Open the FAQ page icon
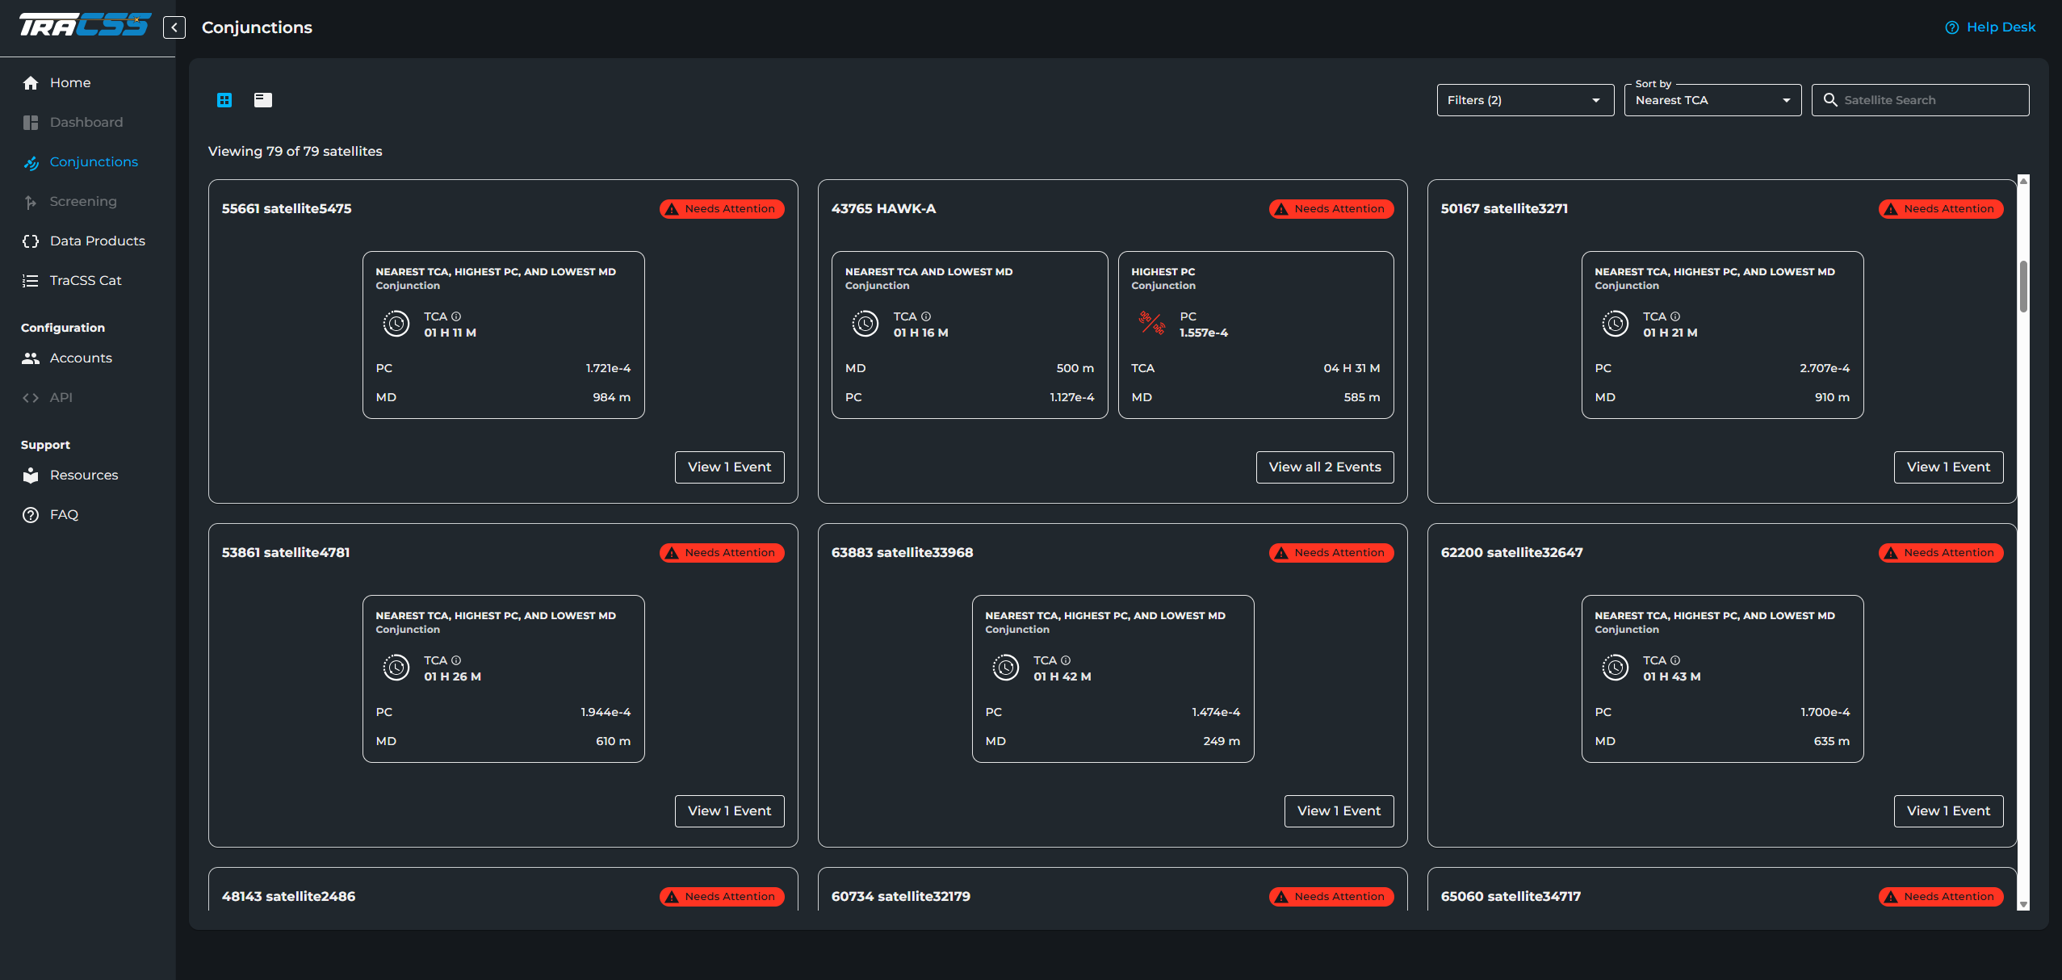2062x980 pixels. point(31,515)
